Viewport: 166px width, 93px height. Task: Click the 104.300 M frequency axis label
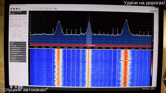click(x=89, y=48)
